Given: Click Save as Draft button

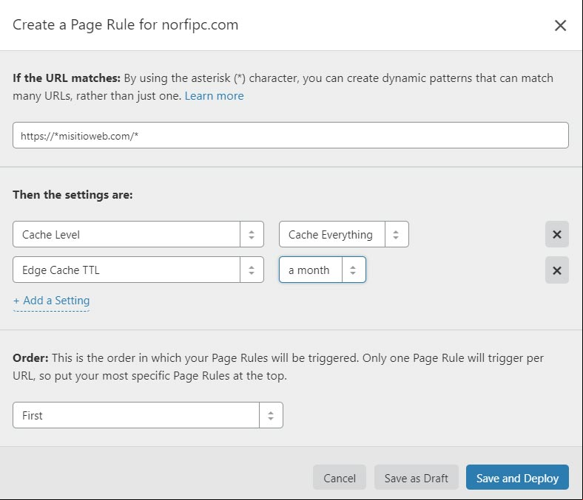Looking at the screenshot, I should [x=416, y=477].
